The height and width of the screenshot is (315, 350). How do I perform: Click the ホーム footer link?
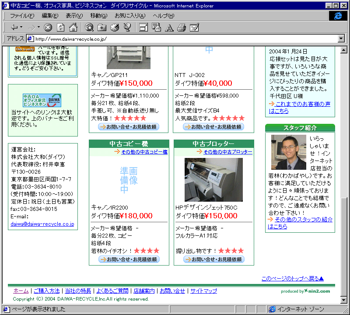pyautogui.click(x=21, y=291)
